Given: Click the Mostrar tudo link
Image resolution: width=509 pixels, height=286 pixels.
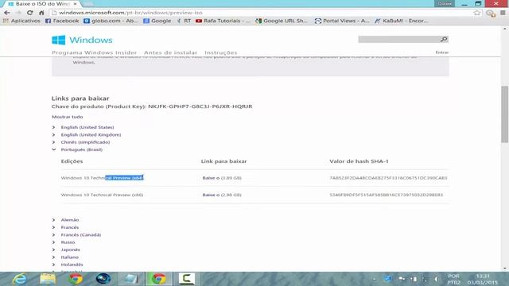Looking at the screenshot, I should click(x=67, y=117).
